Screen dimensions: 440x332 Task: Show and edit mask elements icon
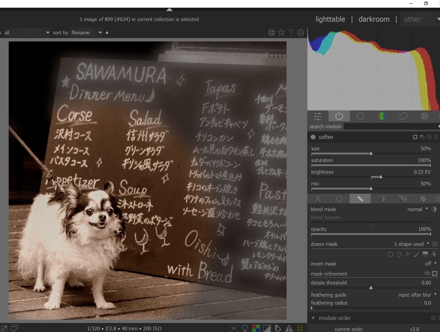[x=435, y=244]
